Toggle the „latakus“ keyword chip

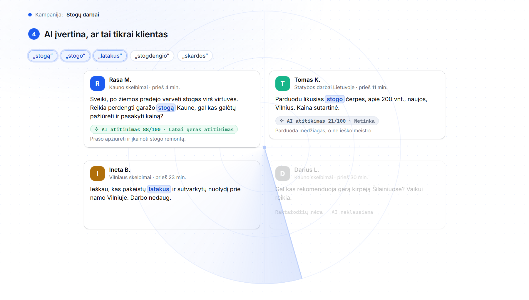coord(110,56)
